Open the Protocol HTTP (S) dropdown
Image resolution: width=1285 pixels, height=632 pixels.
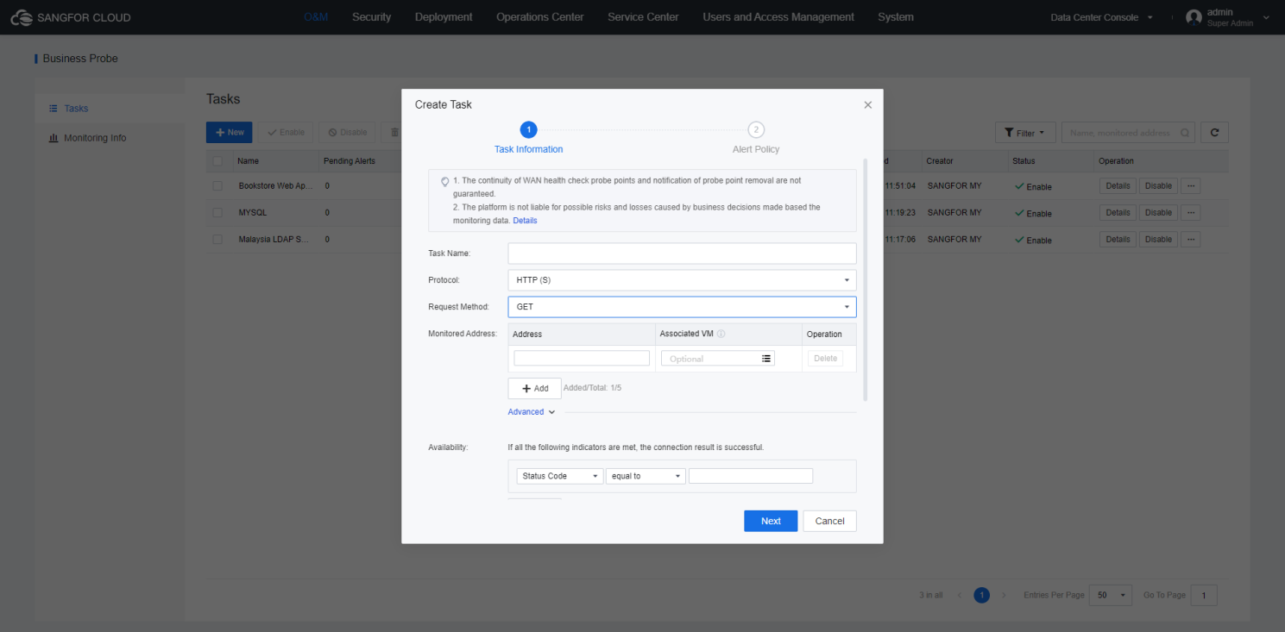tap(682, 280)
